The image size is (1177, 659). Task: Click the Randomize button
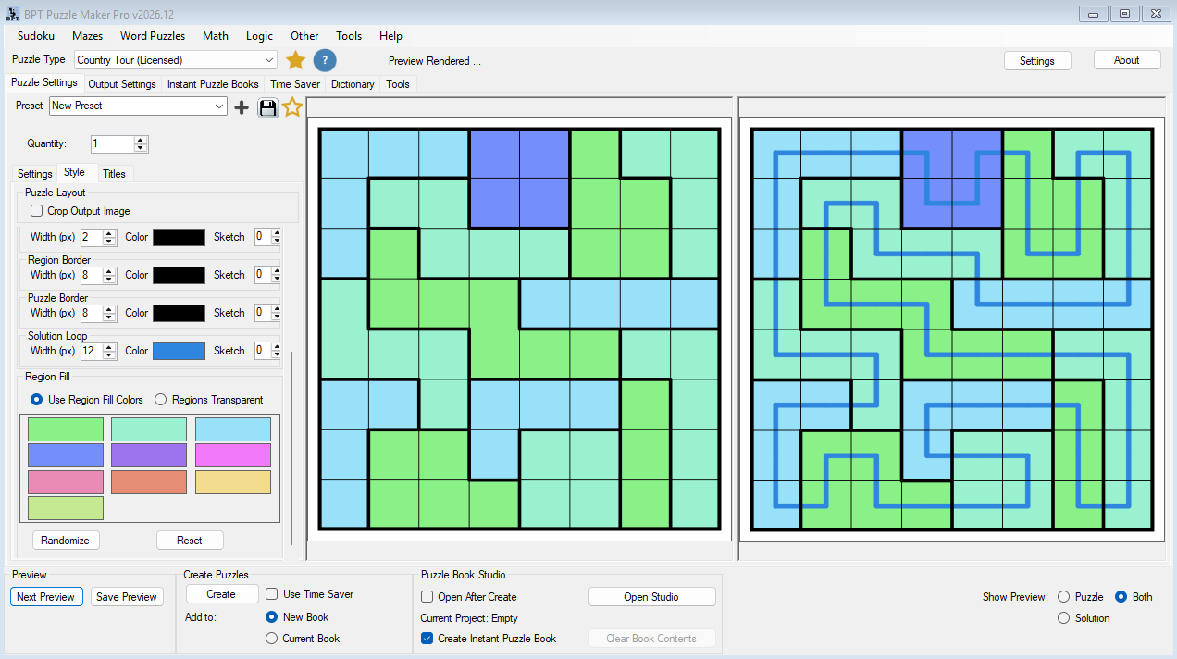pos(66,541)
